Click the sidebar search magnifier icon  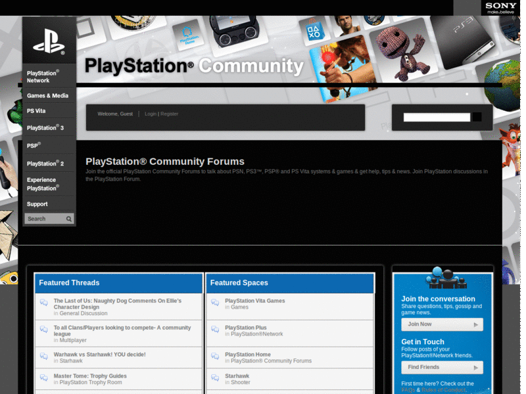pos(69,219)
